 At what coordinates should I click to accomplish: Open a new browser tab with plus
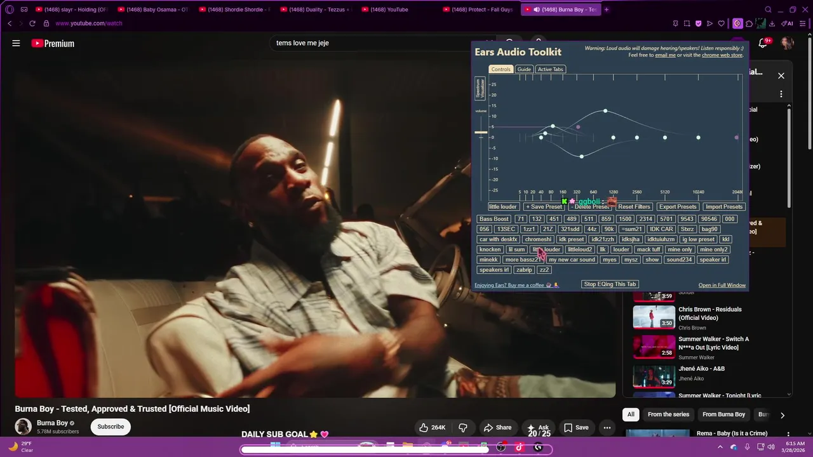(x=606, y=10)
